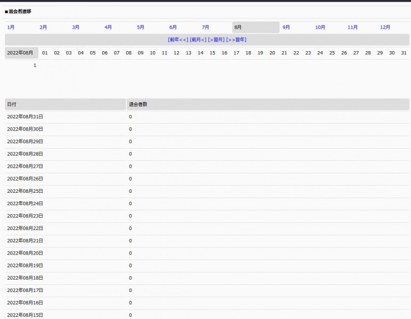Switch to the 2月 month tab
The image size is (411, 319).
coord(43,27)
